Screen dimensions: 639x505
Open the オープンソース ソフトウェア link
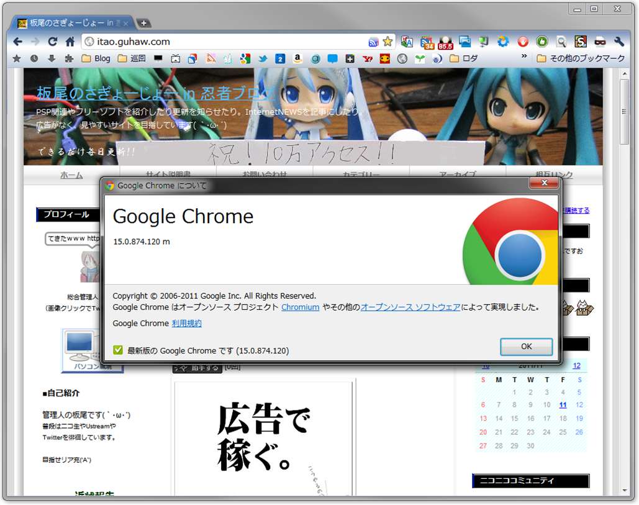point(410,307)
